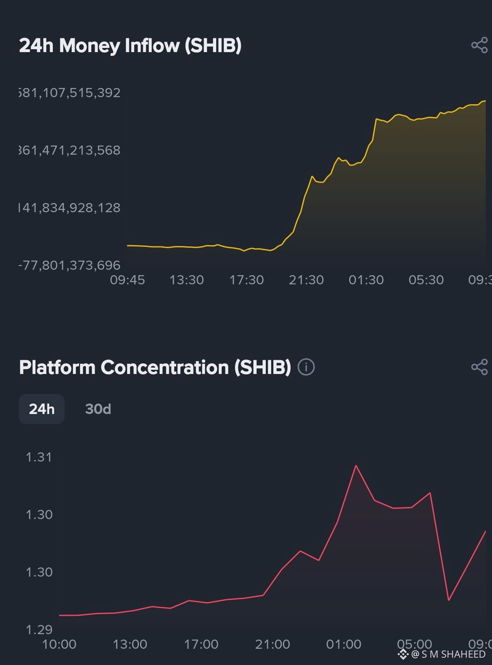Click the concentration chart's highest peak point

point(356,466)
